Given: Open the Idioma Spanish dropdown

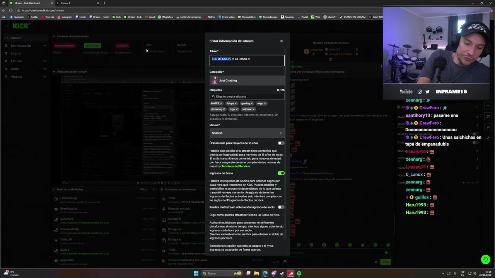Looking at the screenshot, I should click(247, 133).
